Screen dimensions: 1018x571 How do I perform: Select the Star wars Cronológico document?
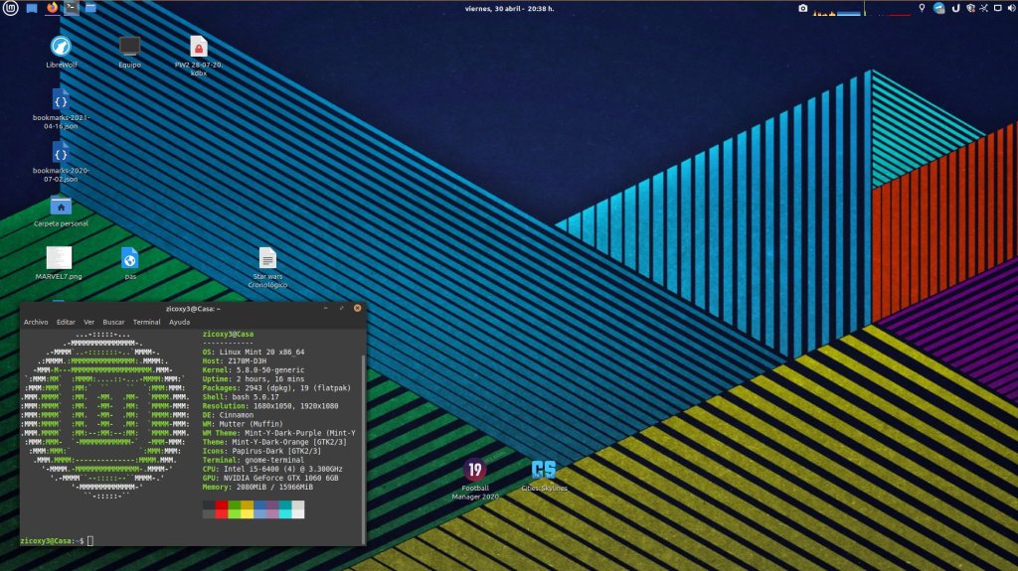pos(266,258)
